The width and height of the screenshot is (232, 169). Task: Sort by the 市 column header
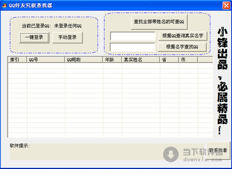pos(188,60)
